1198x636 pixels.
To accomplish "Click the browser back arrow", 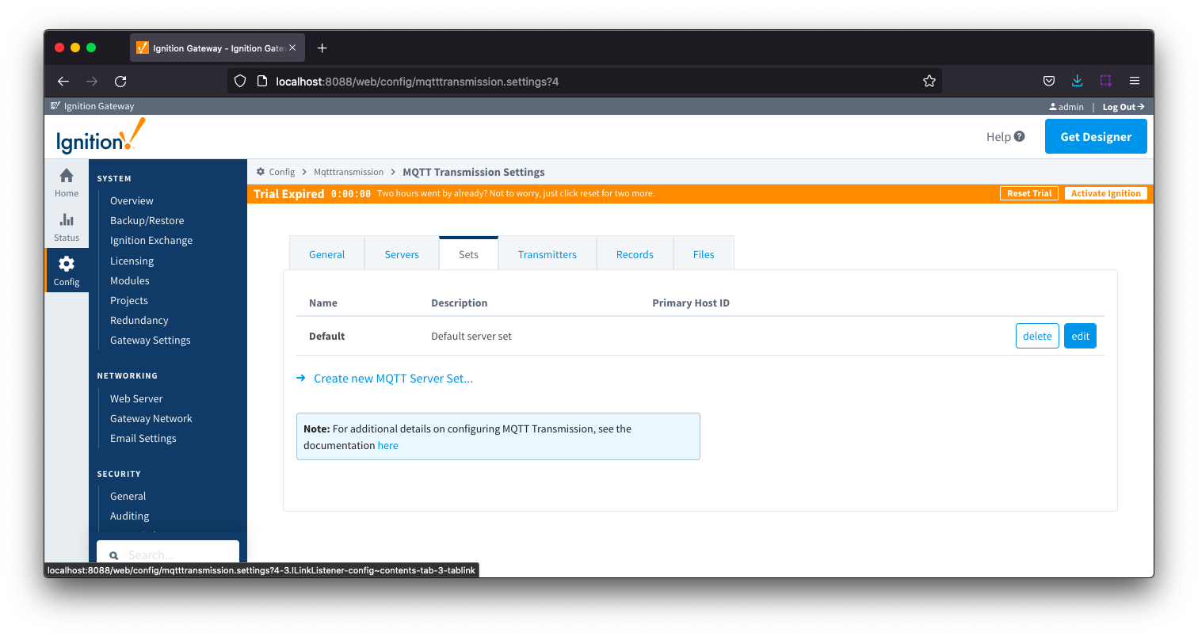I will coord(63,81).
